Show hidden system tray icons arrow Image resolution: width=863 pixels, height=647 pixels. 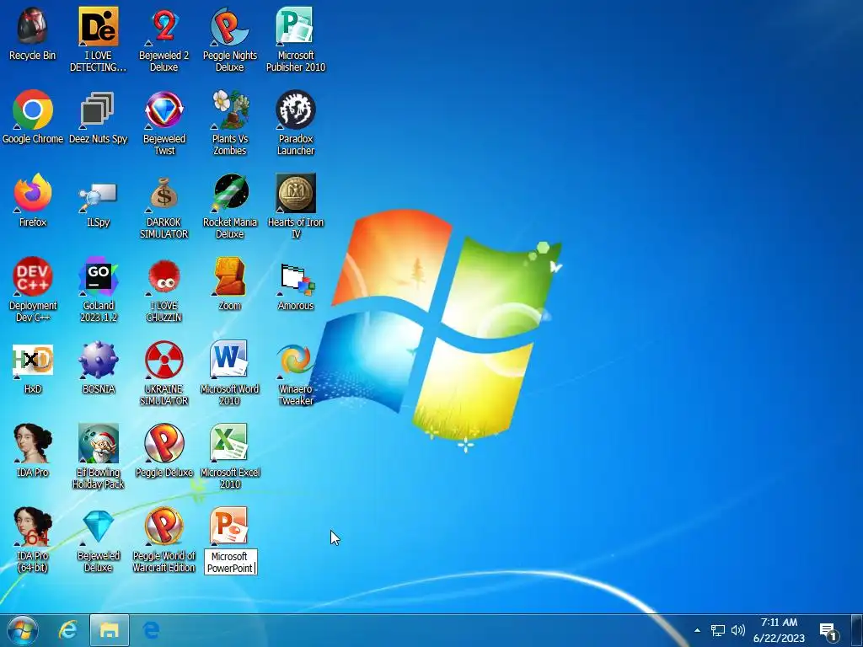click(x=697, y=630)
